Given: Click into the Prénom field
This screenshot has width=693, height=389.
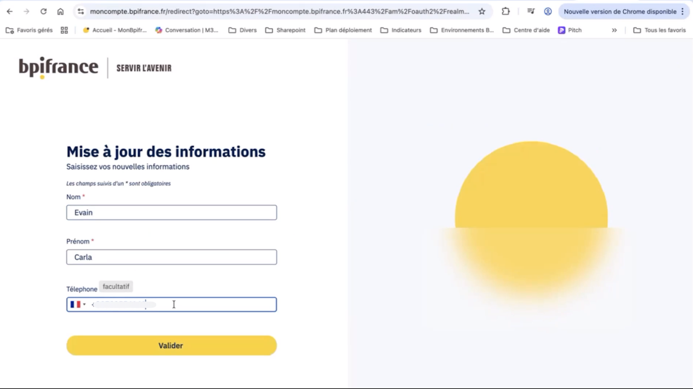Looking at the screenshot, I should pos(172,257).
